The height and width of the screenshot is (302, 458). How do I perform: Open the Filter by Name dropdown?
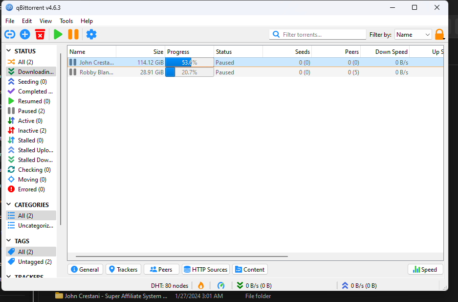point(413,35)
